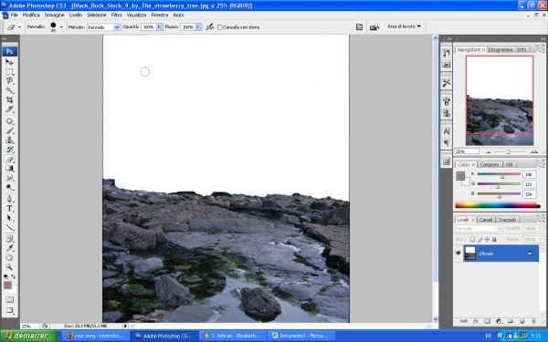Image resolution: width=548 pixels, height=342 pixels.
Task: Switch to the Istogramma tab
Action: tap(501, 49)
